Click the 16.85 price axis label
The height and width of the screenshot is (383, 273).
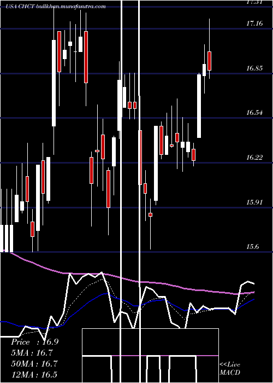click(x=254, y=68)
